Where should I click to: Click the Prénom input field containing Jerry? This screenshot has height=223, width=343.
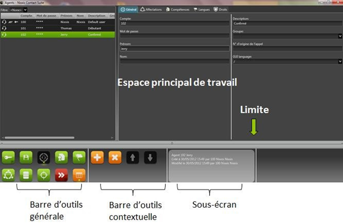(x=175, y=49)
